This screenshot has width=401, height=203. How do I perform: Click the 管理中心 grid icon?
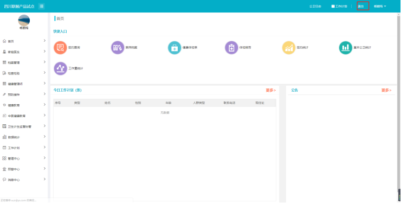(4, 158)
